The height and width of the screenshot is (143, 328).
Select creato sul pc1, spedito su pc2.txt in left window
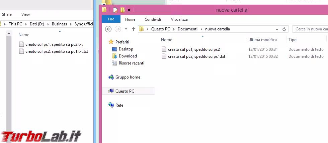54,44
